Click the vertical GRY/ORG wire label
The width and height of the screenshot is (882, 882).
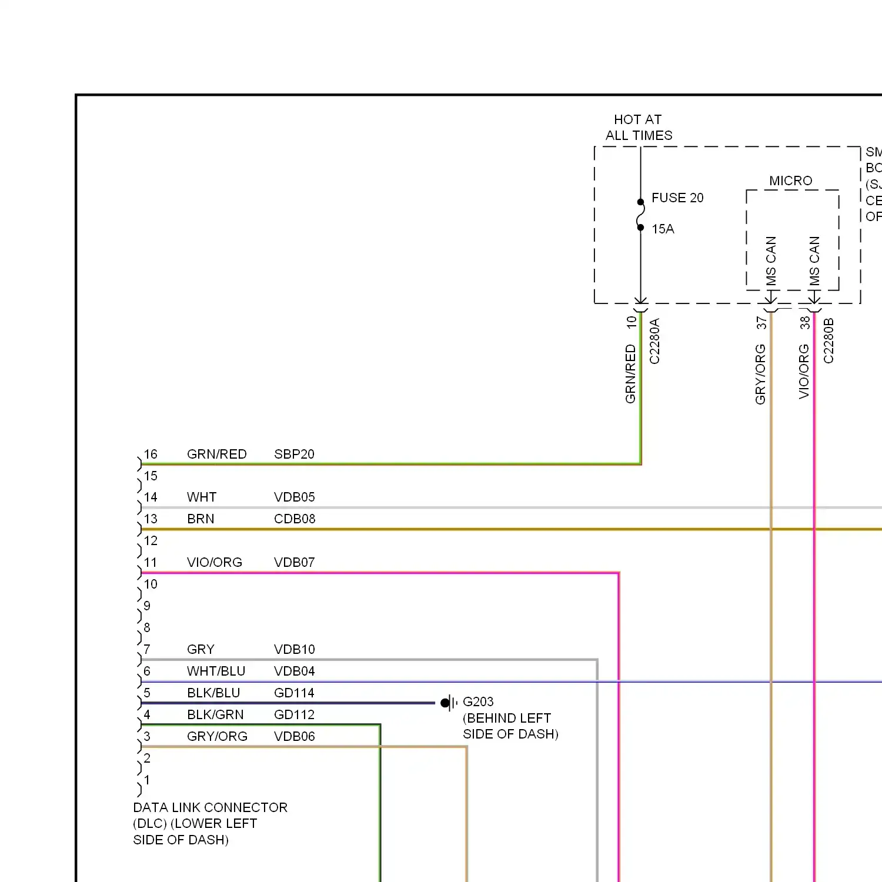(x=760, y=374)
